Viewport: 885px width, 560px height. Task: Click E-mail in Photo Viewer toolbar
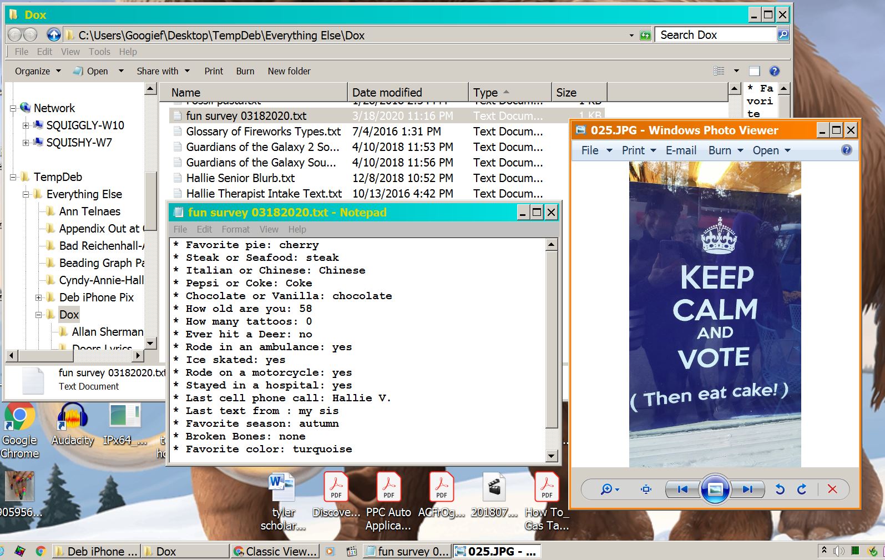(x=681, y=150)
